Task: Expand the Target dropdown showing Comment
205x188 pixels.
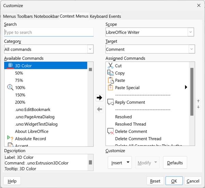Action: [191, 49]
